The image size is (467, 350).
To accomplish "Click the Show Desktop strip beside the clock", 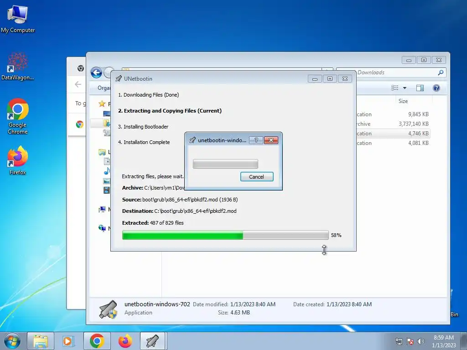I will click(x=464, y=341).
